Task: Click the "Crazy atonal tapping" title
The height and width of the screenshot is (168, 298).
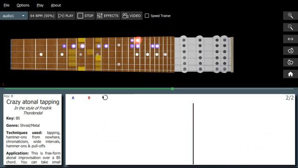Action: [x=33, y=102]
